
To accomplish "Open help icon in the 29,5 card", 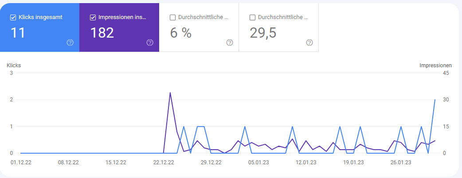I will [309, 43].
